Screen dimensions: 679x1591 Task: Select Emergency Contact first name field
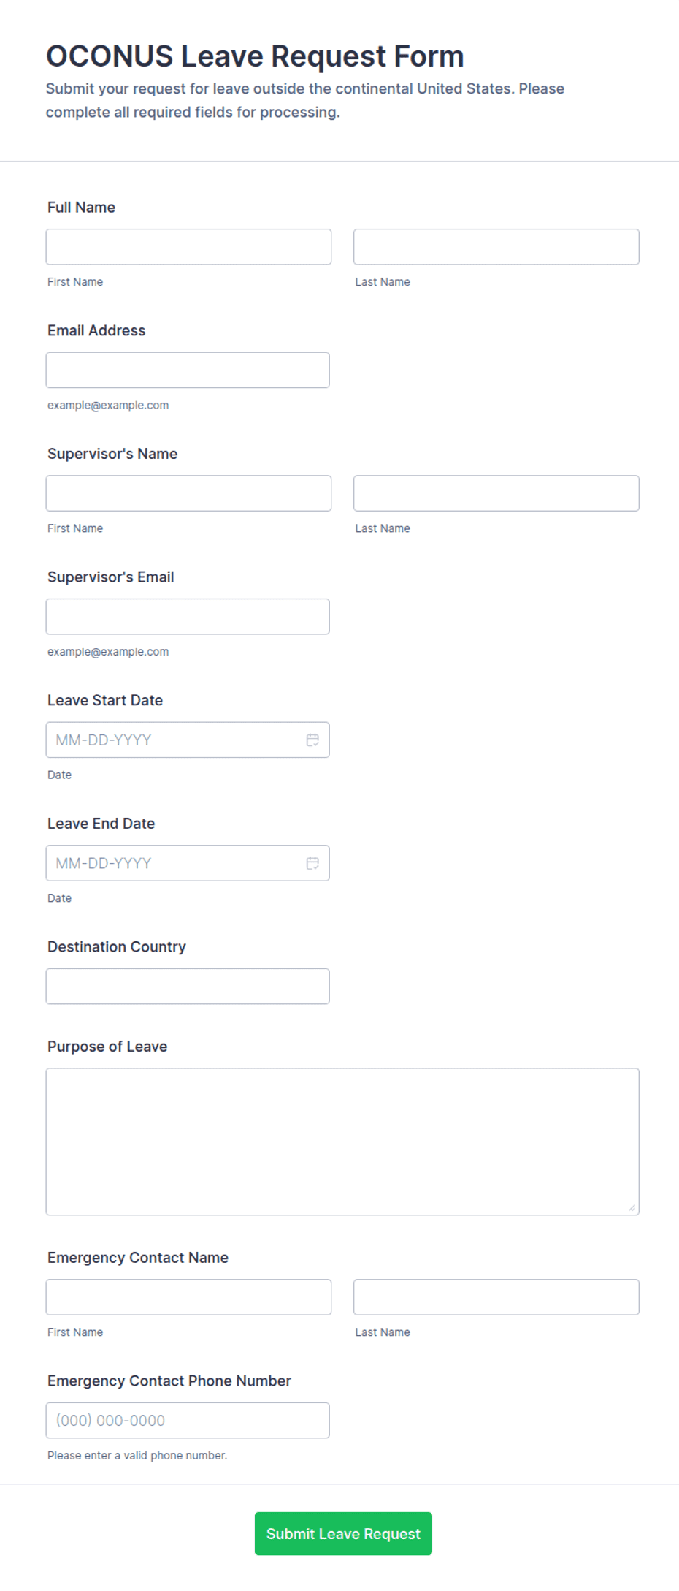tap(188, 1297)
